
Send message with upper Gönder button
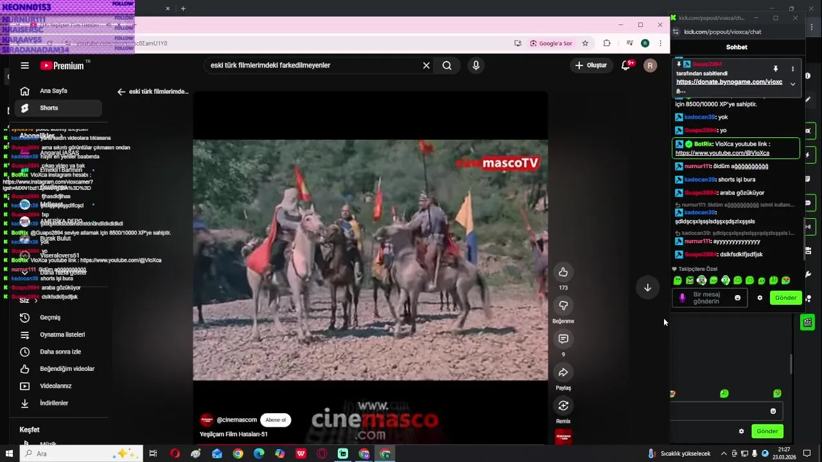click(x=785, y=298)
